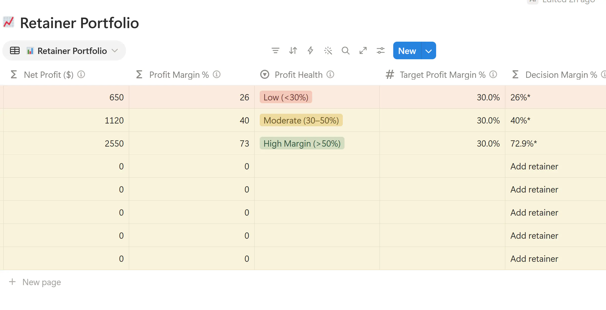Open the sort arrows icon
Image resolution: width=606 pixels, height=310 pixels.
[x=293, y=51]
